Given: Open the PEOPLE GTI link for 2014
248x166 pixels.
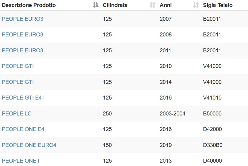Looking at the screenshot, I should 18,82.
